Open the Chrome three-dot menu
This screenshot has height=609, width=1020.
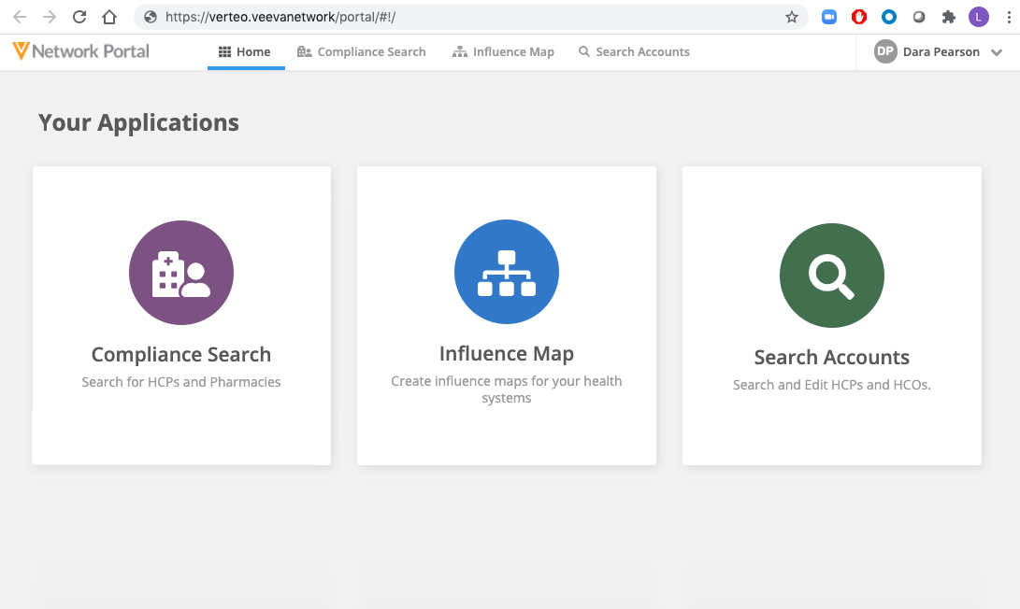coord(1006,17)
